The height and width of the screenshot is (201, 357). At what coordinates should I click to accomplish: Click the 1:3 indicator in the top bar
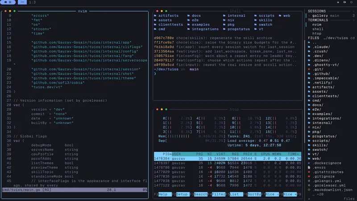click(32, 2)
